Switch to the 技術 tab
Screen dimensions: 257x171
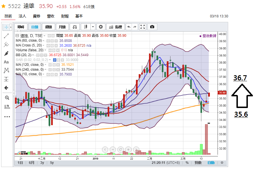tap(8, 16)
